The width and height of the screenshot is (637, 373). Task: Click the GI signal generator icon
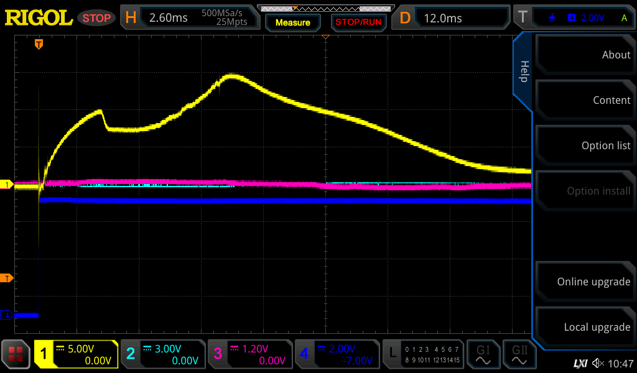tap(483, 354)
